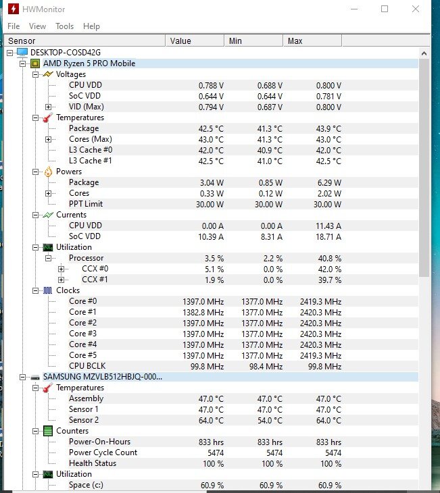Open the File menu
The image size is (440, 493).
coord(14,26)
